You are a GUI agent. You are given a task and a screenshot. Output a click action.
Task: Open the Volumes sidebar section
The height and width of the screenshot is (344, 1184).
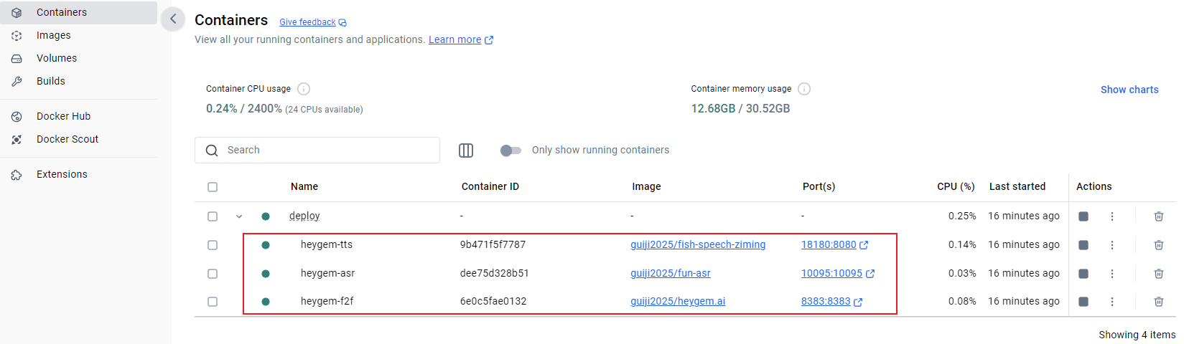(78, 58)
